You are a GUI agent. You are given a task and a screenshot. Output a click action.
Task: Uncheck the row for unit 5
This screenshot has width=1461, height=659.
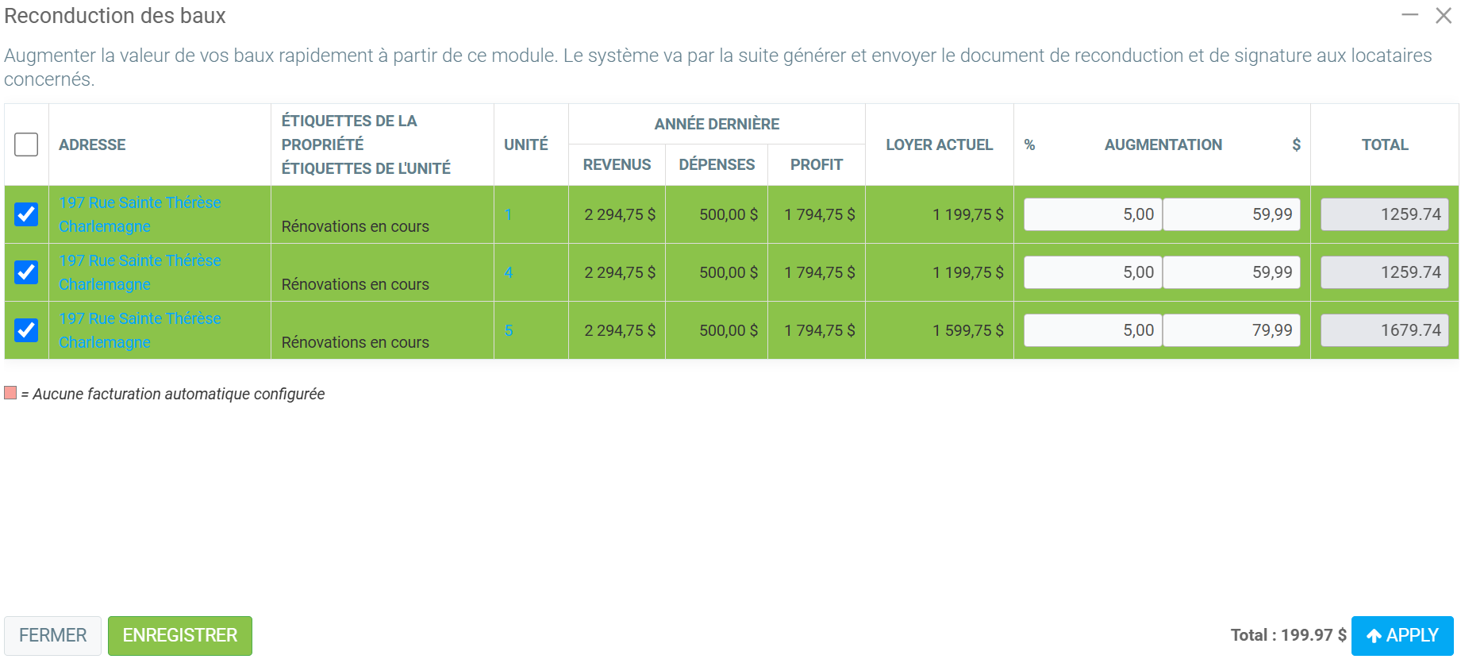point(26,330)
